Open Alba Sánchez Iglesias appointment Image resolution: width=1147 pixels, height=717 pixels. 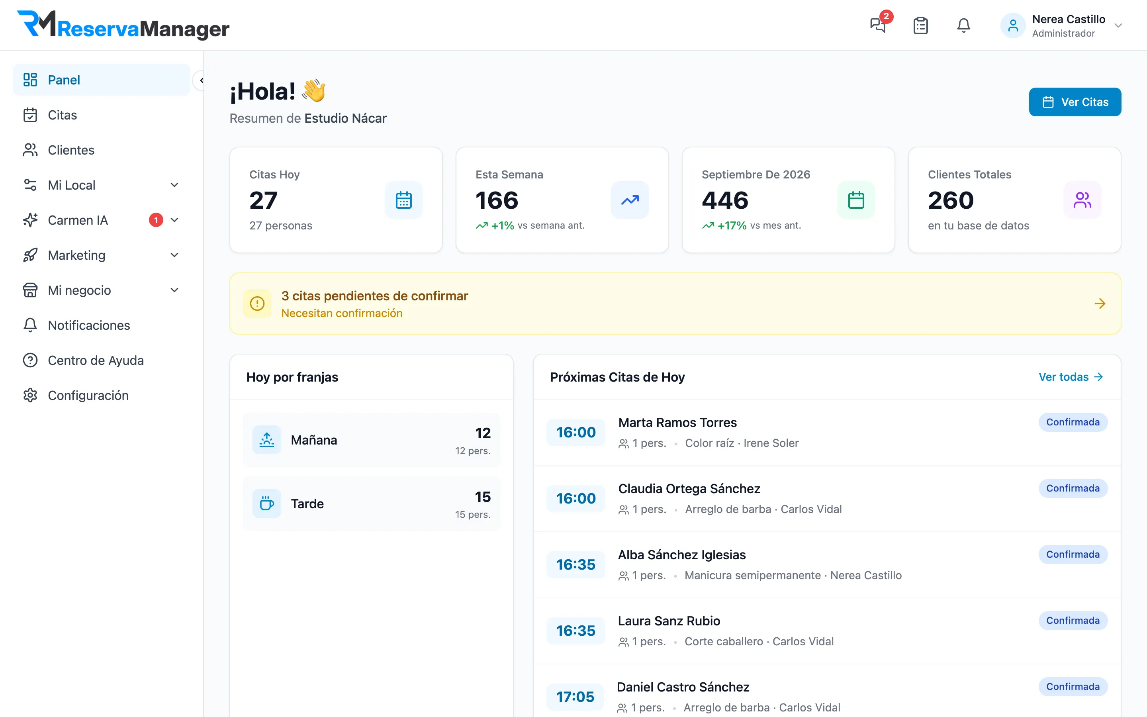click(827, 565)
